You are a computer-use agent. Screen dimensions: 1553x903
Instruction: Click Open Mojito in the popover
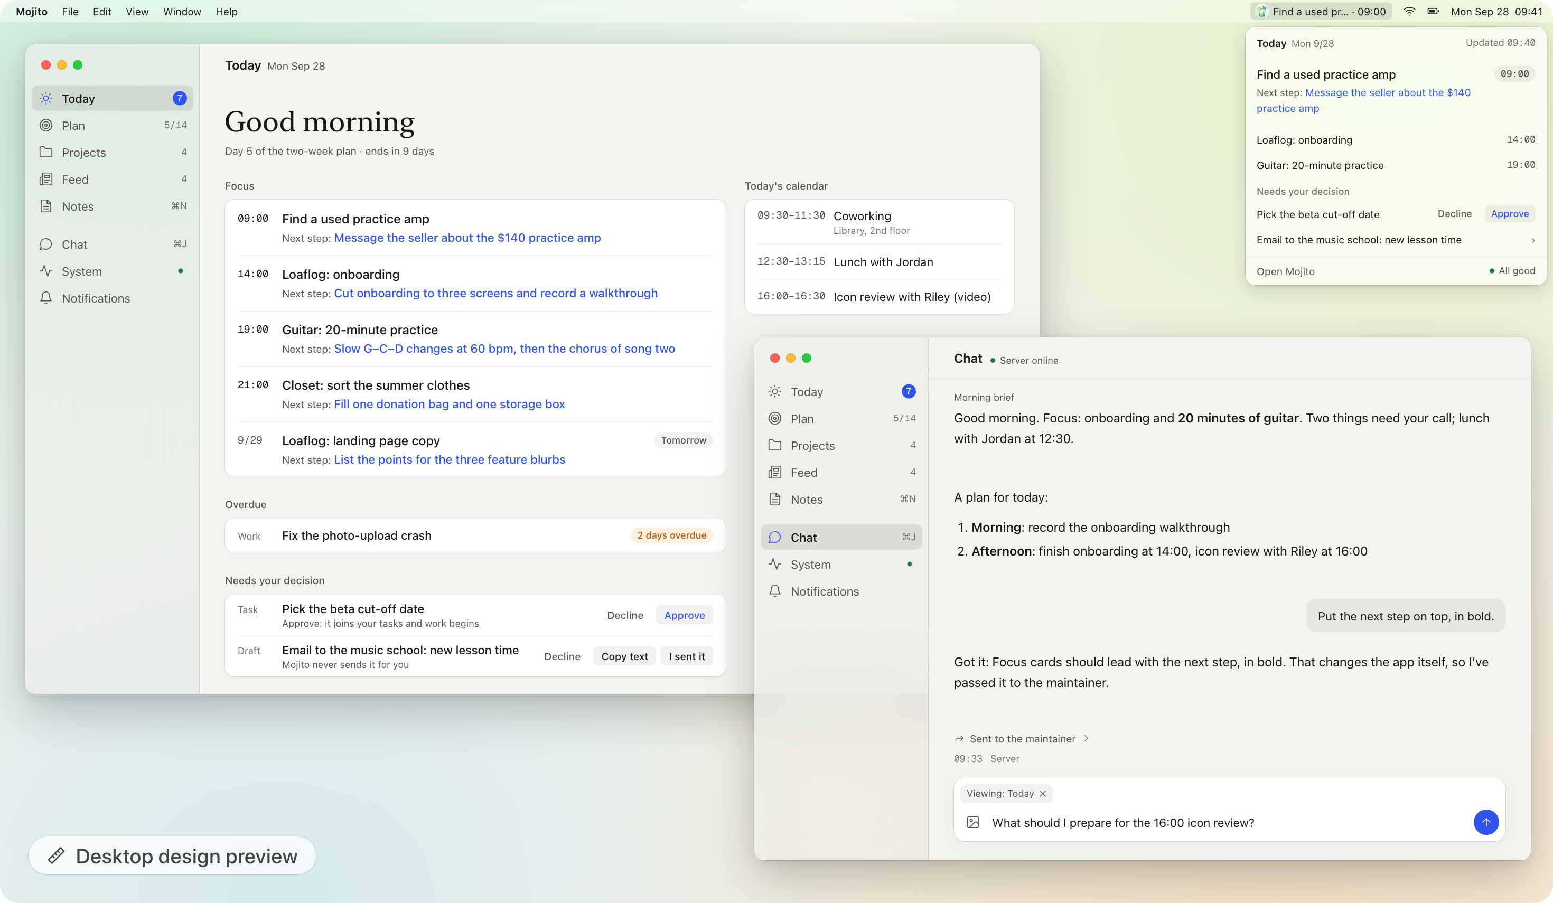pyautogui.click(x=1285, y=271)
